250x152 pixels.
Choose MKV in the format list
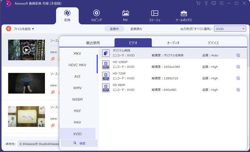77,54
